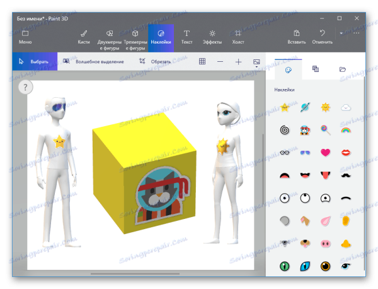
Task: Open the question mark help button
Action: [x=25, y=87]
